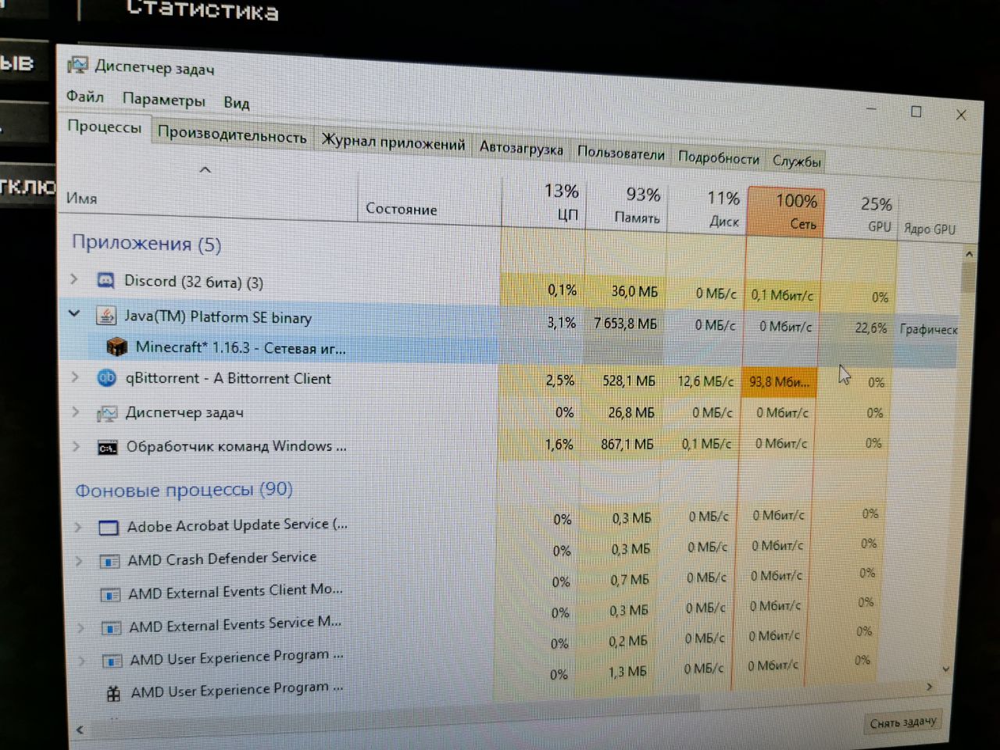The height and width of the screenshot is (750, 1000).
Task: Sort by the GPU 25% column header
Action: pyautogui.click(x=862, y=215)
